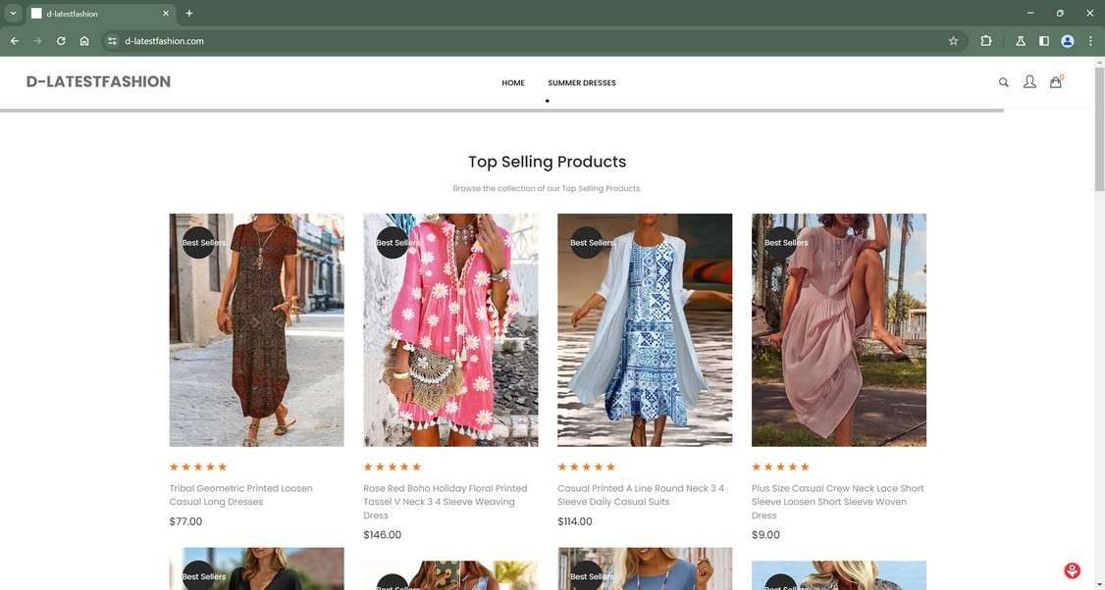This screenshot has height=590, width=1105.
Task: Open the red chat support widget
Action: point(1071,569)
